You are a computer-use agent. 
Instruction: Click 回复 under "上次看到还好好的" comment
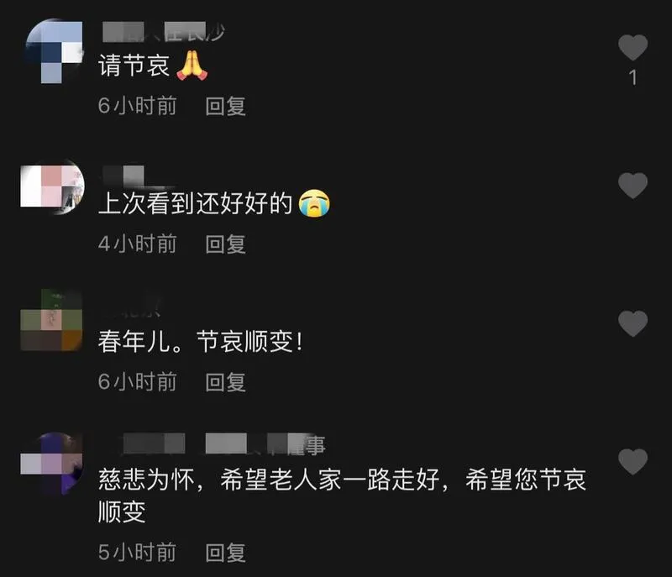[x=225, y=244]
